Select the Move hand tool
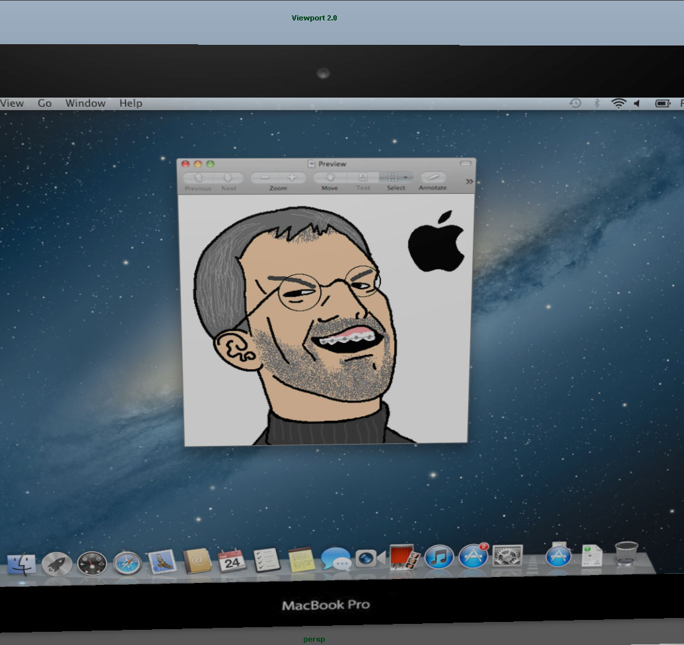The image size is (684, 645). tap(329, 177)
